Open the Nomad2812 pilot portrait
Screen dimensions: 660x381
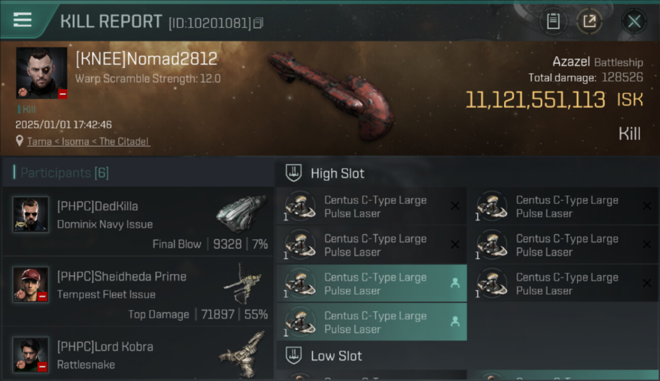42,73
